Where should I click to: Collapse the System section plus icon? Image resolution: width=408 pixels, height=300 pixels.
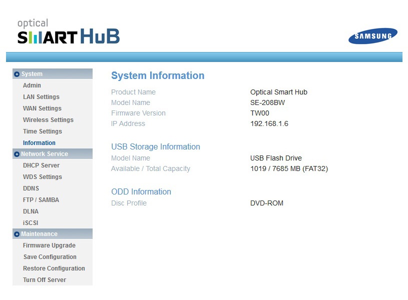tap(17, 74)
